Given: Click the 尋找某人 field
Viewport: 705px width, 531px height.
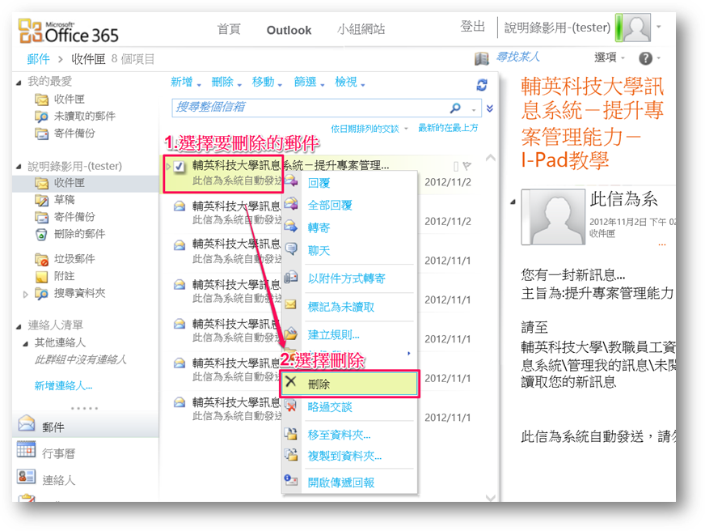Looking at the screenshot, I should point(518,57).
